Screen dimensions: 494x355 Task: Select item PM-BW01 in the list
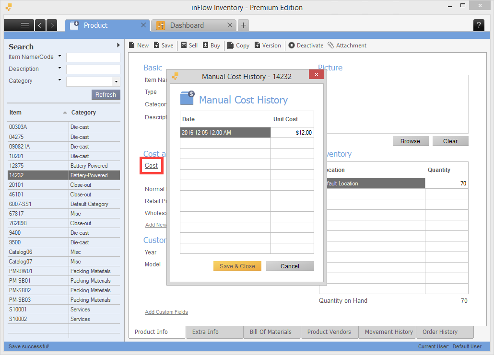point(64,271)
